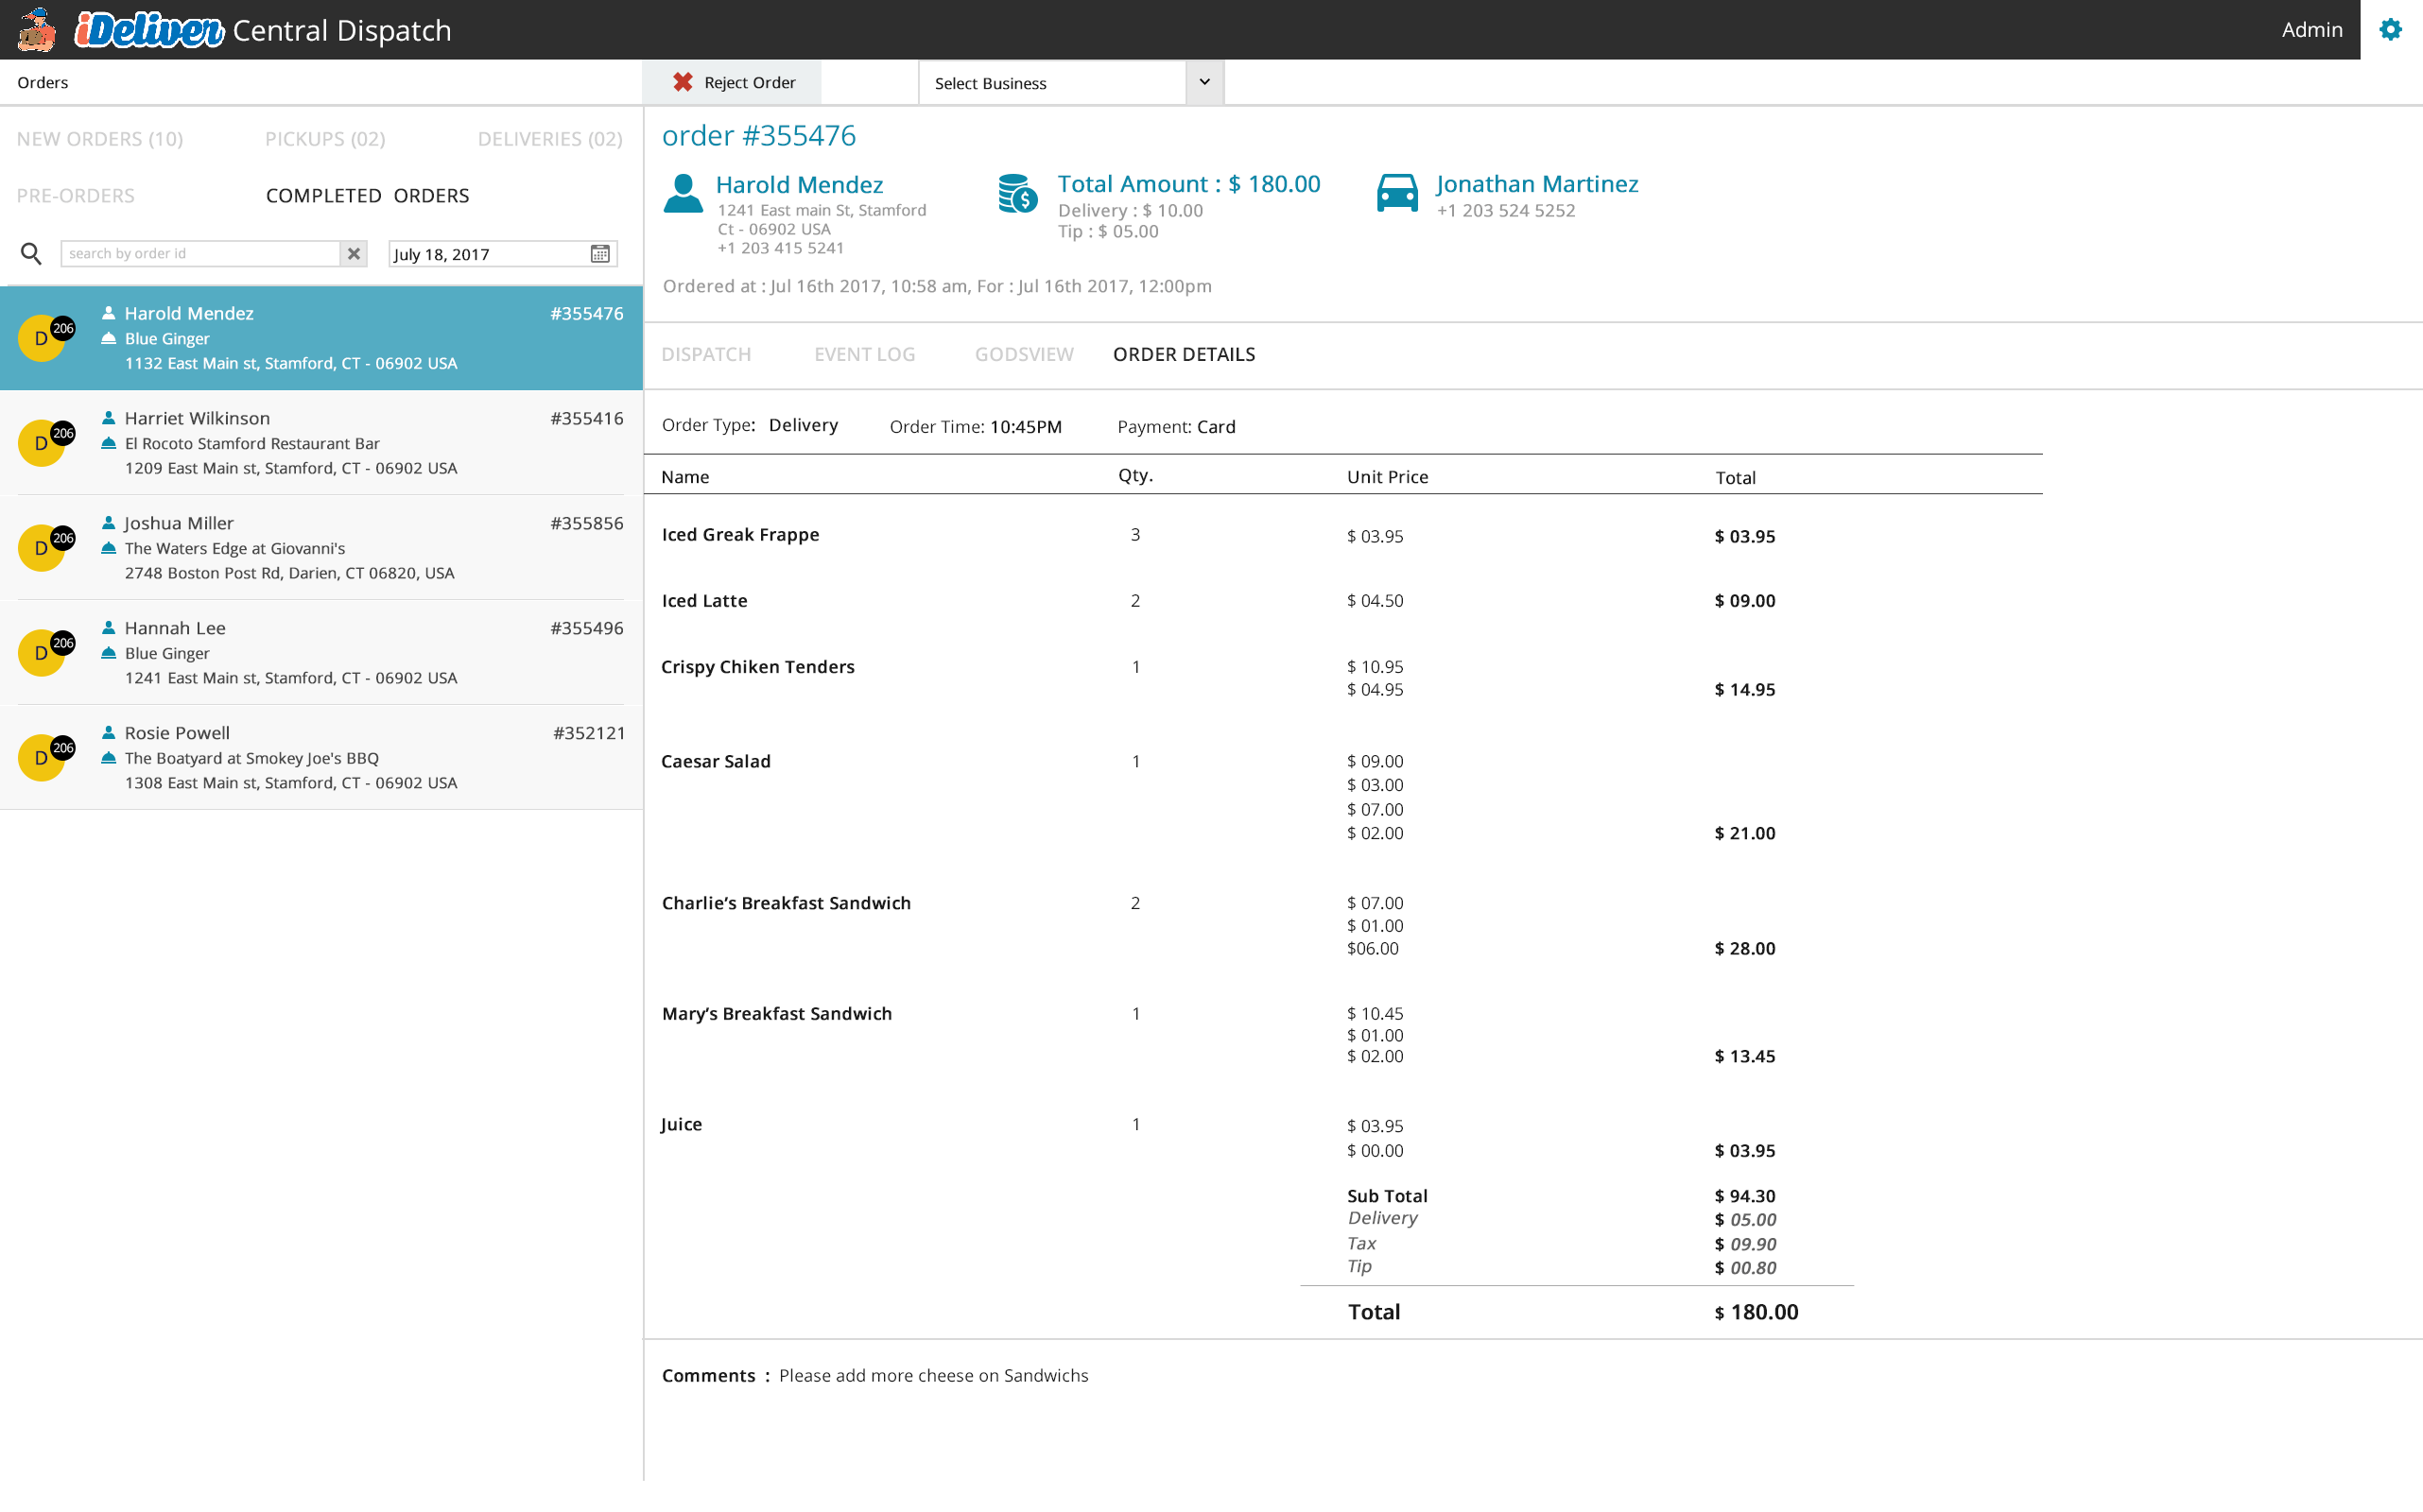Open the settings gear icon

(x=2389, y=30)
